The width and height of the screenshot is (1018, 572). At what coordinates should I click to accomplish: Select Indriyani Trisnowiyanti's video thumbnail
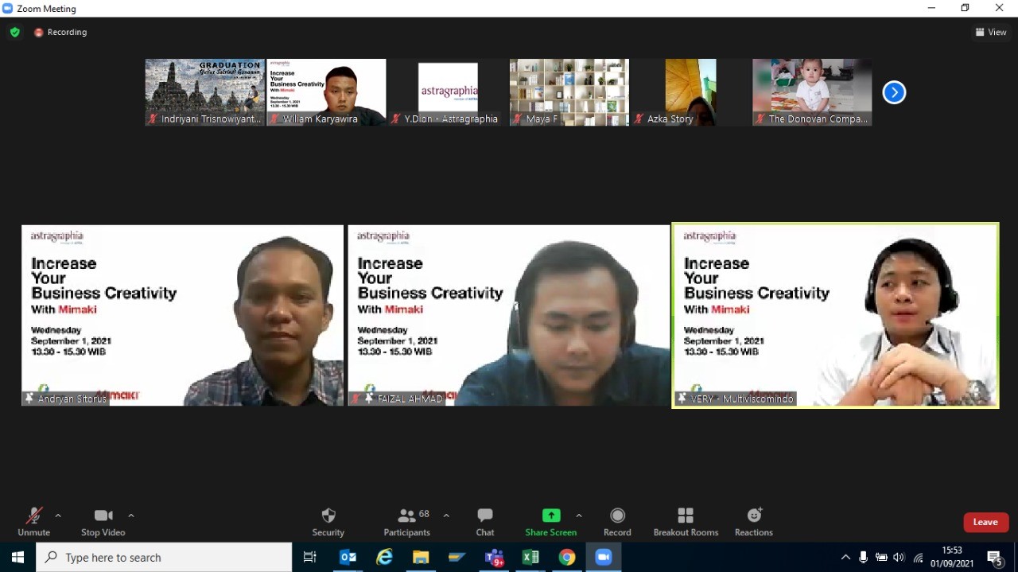pos(205,92)
